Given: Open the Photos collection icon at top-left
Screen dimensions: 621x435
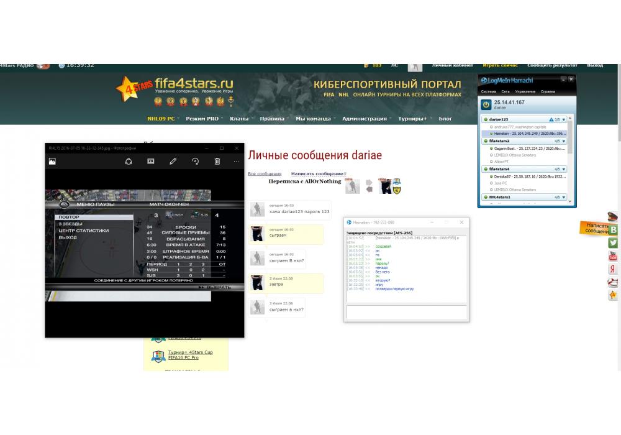Looking at the screenshot, I should pos(53,161).
